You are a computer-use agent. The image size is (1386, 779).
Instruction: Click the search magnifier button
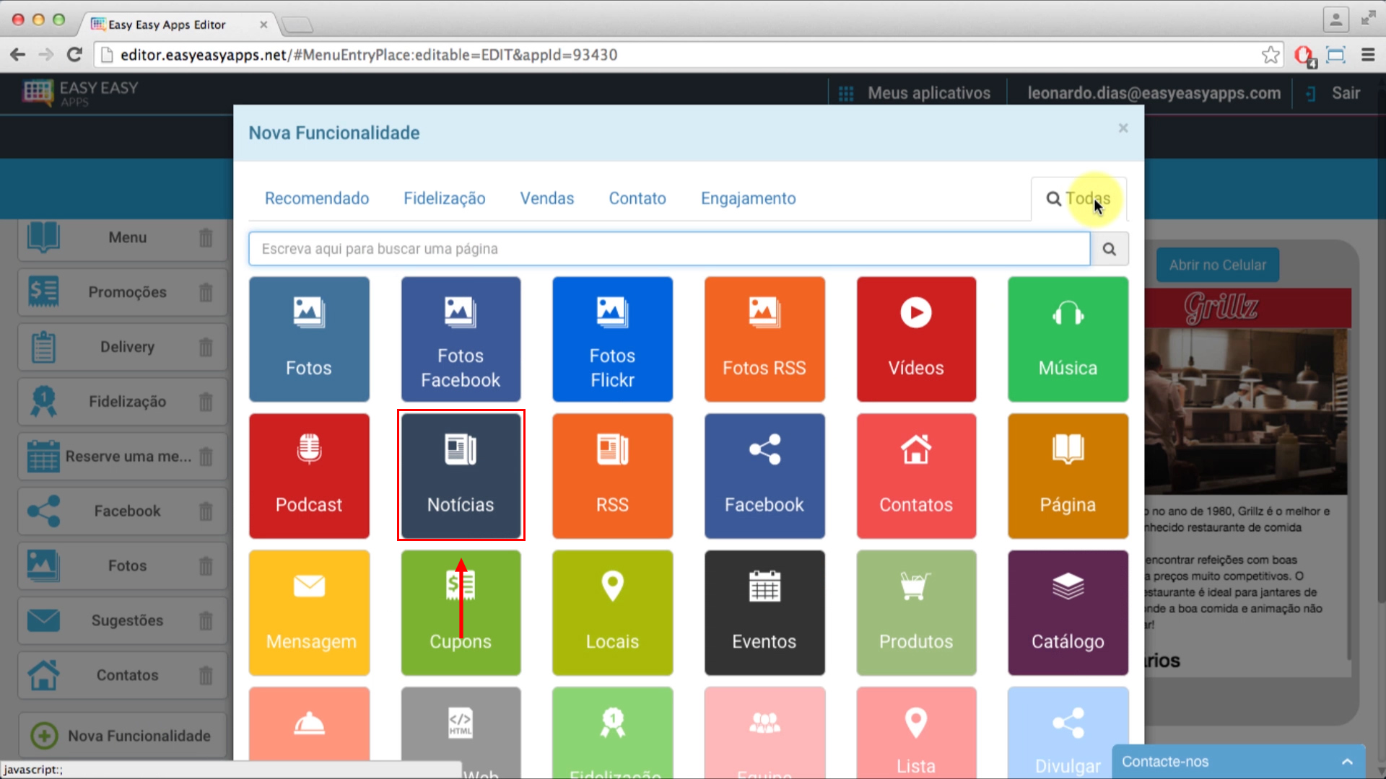pos(1110,249)
